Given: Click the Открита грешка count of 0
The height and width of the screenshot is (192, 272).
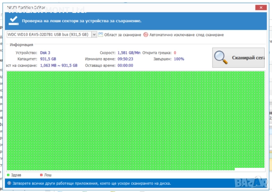Looking at the screenshot, I should 175,53.
